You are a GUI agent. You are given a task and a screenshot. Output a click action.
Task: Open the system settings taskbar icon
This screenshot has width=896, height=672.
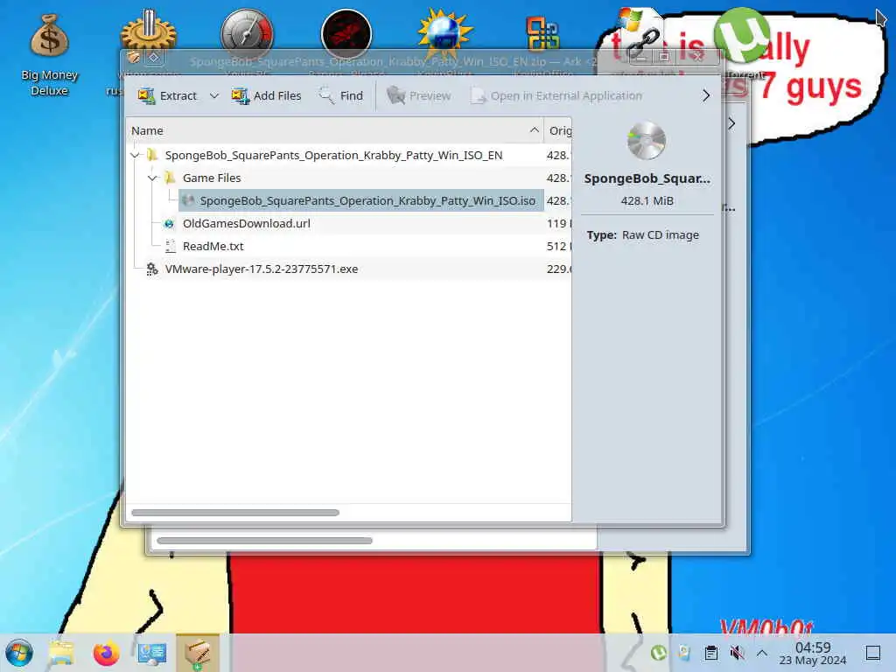coord(151,653)
